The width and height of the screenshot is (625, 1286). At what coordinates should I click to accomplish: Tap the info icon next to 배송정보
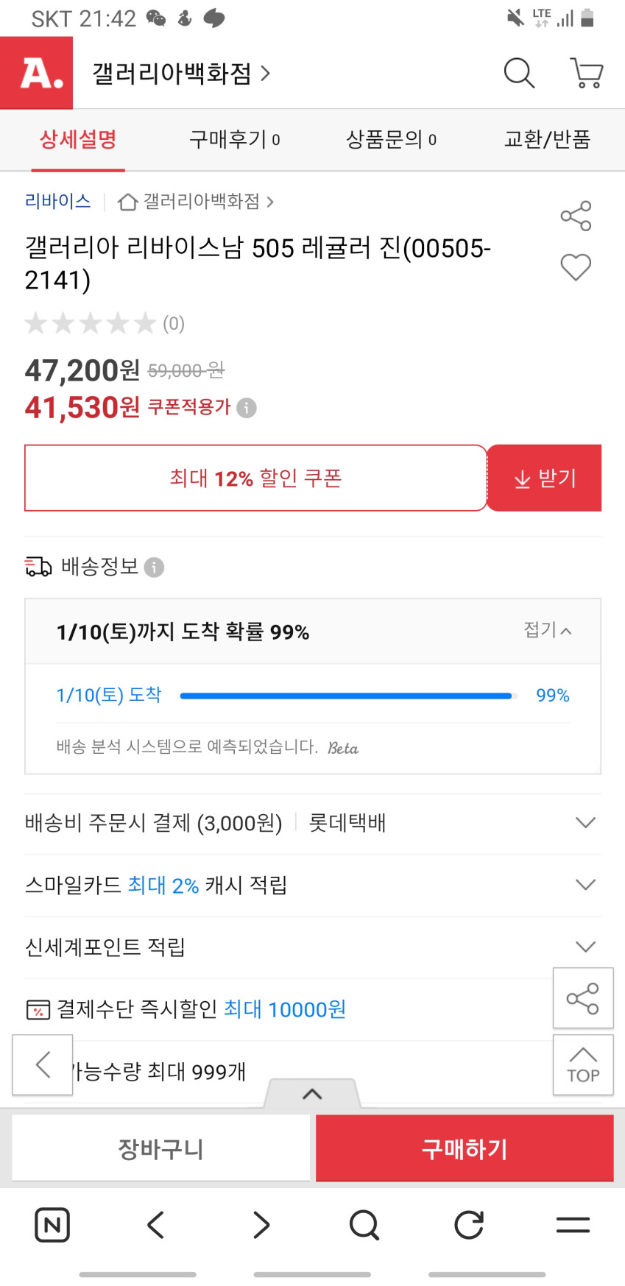(154, 568)
